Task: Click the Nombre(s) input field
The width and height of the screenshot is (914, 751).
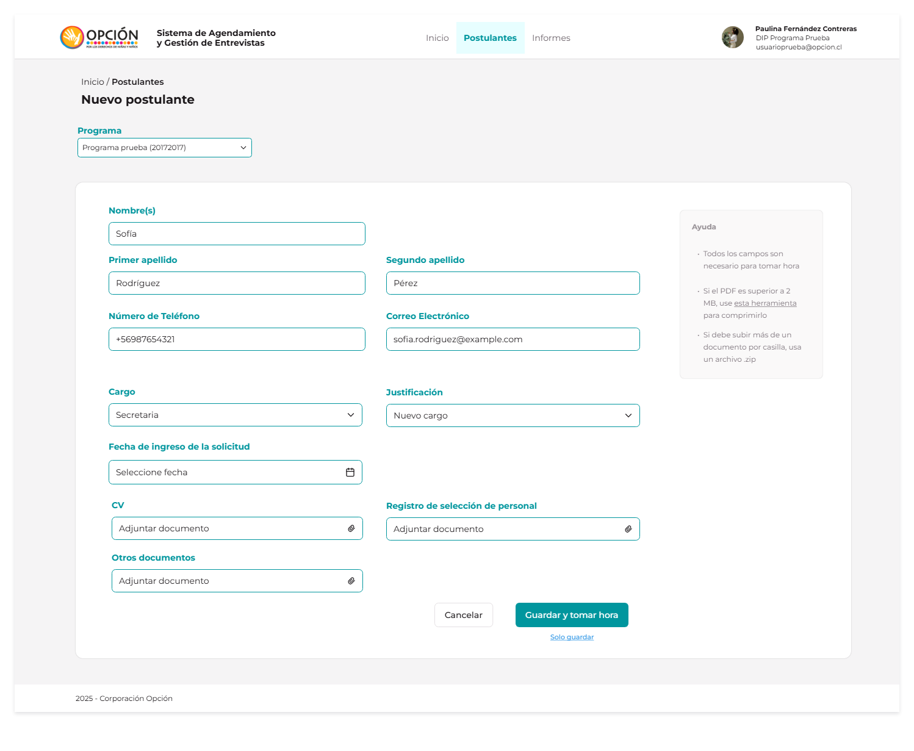Action: [x=237, y=234]
